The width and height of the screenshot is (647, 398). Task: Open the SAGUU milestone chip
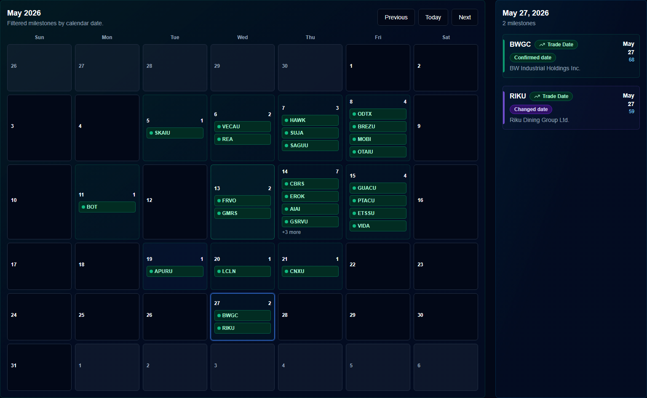(x=310, y=146)
